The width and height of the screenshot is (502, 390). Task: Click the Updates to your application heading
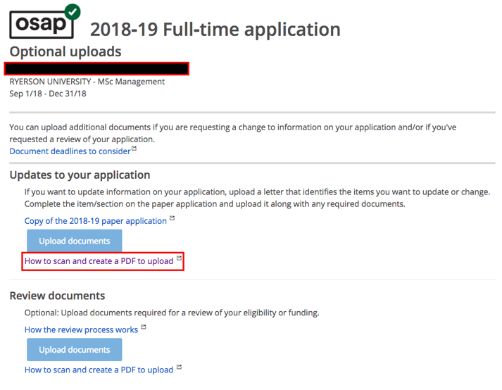tap(80, 175)
